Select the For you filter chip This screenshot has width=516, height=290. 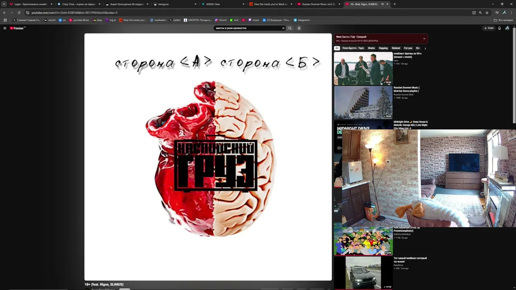coord(408,48)
